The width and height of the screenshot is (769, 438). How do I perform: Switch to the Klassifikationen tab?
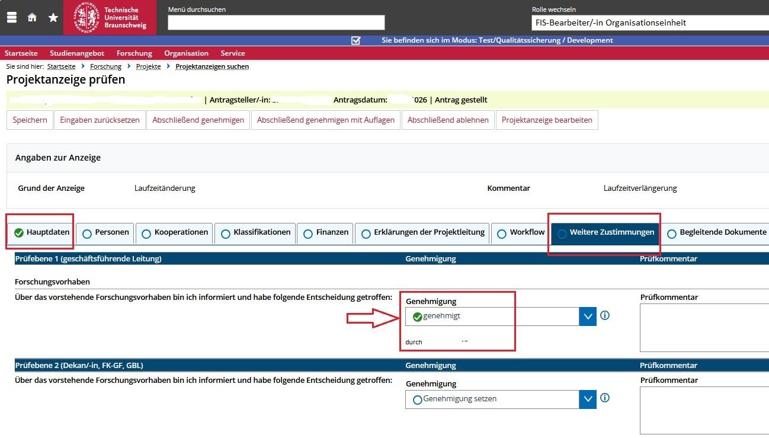tap(255, 232)
